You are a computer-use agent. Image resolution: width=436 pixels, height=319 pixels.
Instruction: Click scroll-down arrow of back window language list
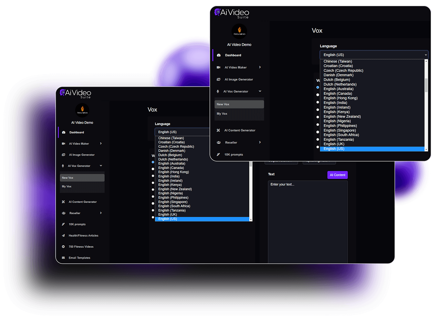pyautogui.click(x=251, y=219)
